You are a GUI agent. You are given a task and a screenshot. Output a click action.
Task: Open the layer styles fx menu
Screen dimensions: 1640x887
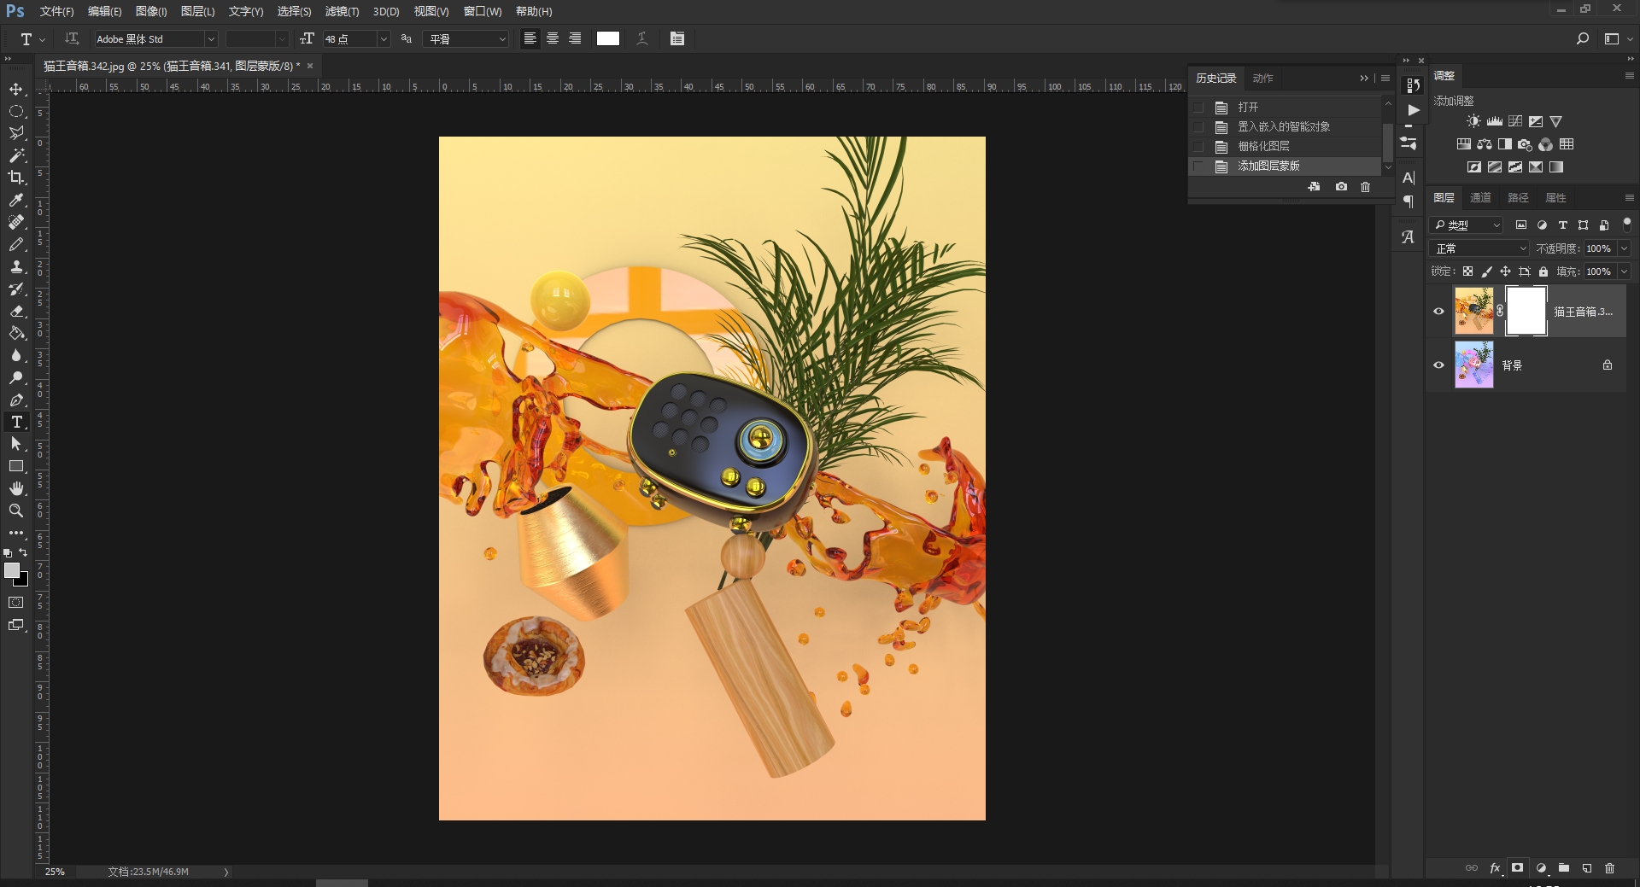[1495, 868]
